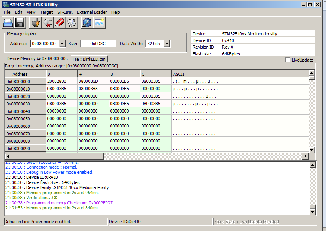Click status bar Core State : Live Update Disabled
326x231 pixels.
coord(265,222)
